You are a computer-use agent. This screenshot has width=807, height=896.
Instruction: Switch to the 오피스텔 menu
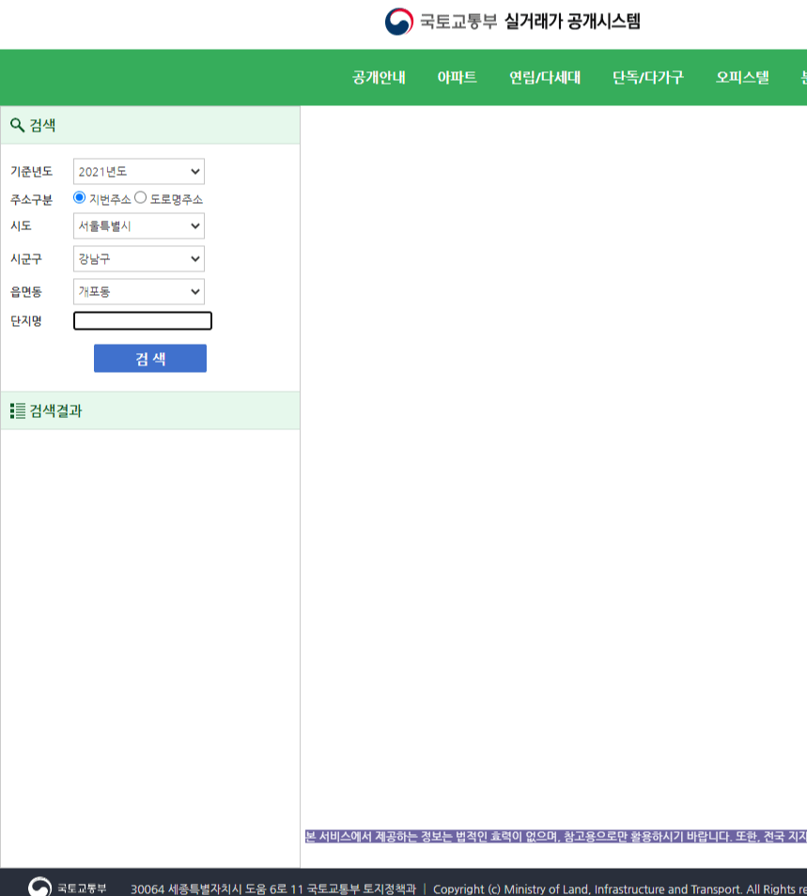point(742,78)
